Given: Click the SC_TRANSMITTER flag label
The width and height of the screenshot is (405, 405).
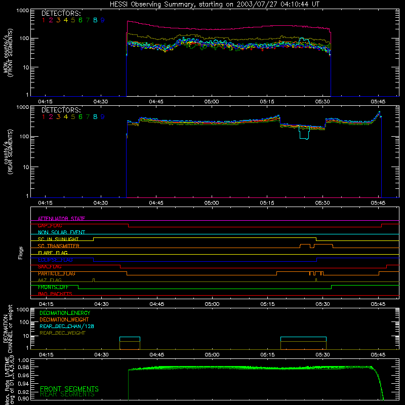Looking at the screenshot, I should pyautogui.click(x=59, y=246).
